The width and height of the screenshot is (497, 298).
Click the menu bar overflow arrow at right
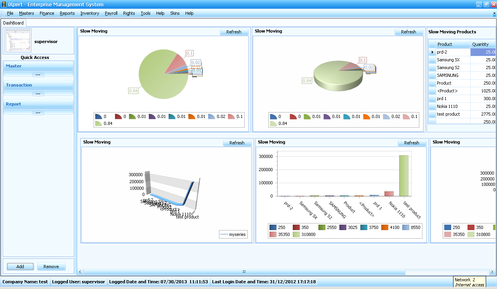(494, 14)
